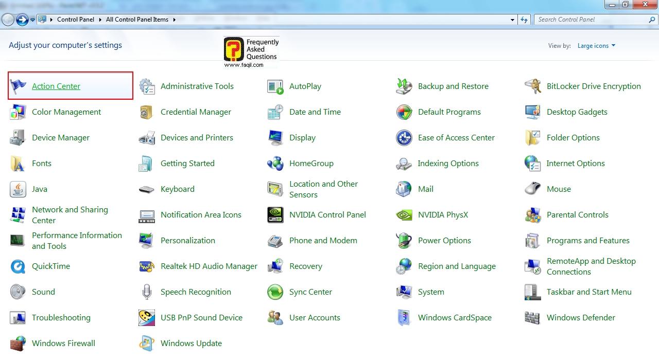Open Region and Language settings
Viewport: 659px width, 362px height.
click(x=457, y=266)
